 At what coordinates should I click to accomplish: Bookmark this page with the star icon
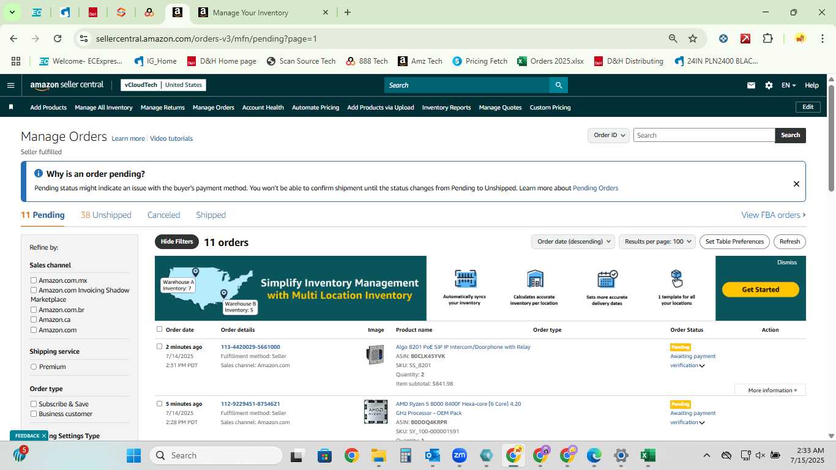(693, 39)
